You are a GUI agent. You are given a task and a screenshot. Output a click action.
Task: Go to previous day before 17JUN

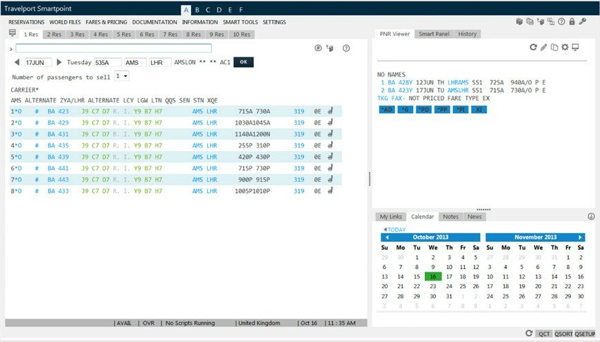tap(17, 62)
